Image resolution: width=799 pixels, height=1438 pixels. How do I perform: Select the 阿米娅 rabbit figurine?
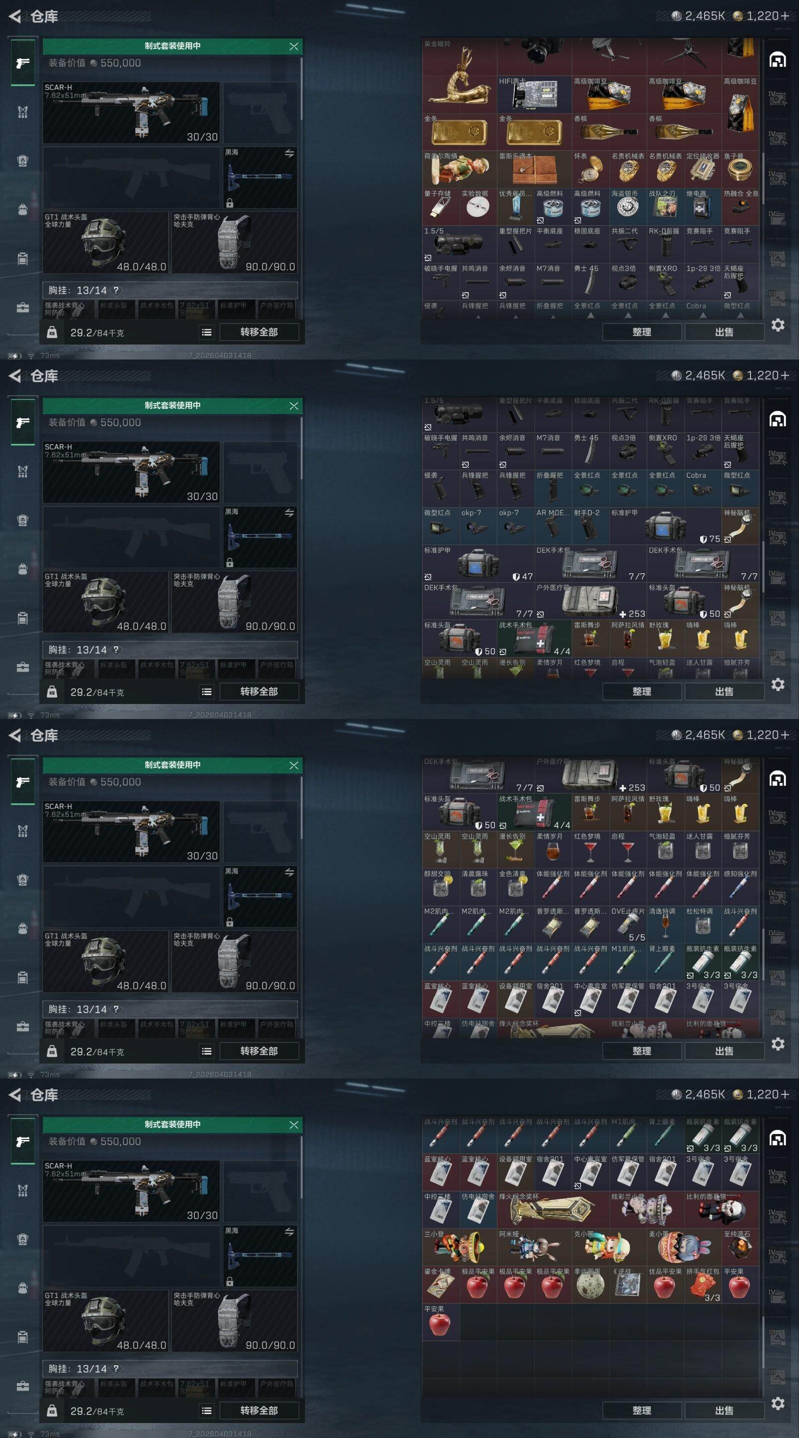tap(534, 1247)
